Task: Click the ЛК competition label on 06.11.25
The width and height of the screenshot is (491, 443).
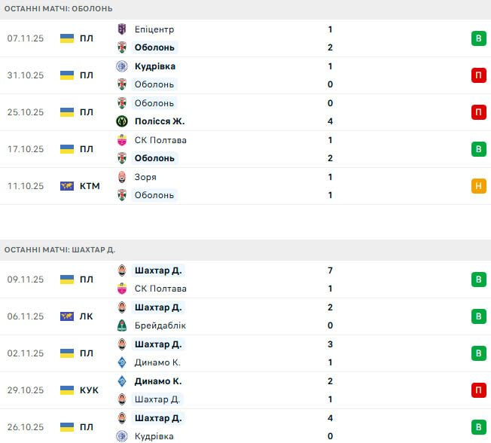Action: coord(87,316)
